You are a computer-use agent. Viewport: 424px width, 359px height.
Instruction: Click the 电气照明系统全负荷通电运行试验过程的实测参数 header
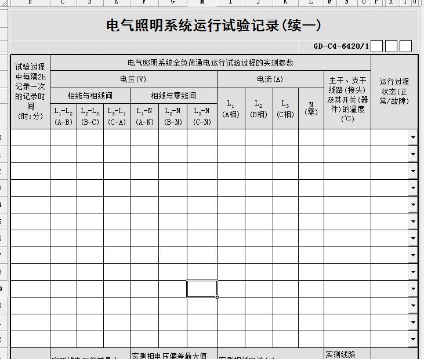coord(211,63)
